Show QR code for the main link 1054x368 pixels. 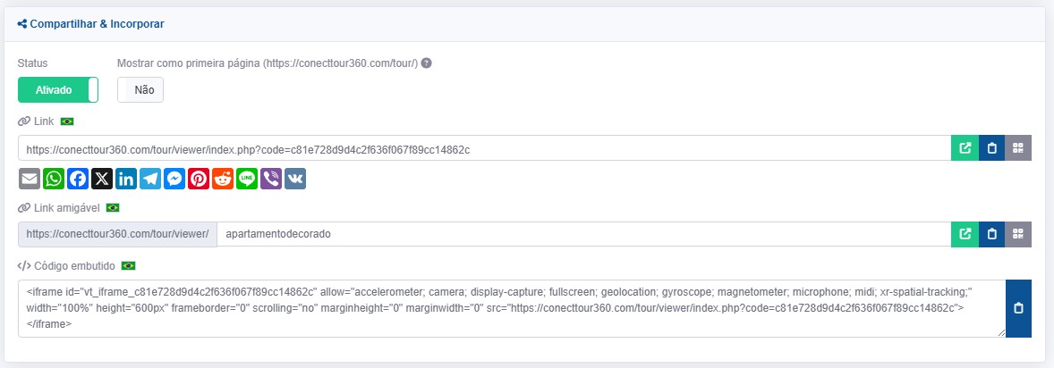point(1018,148)
